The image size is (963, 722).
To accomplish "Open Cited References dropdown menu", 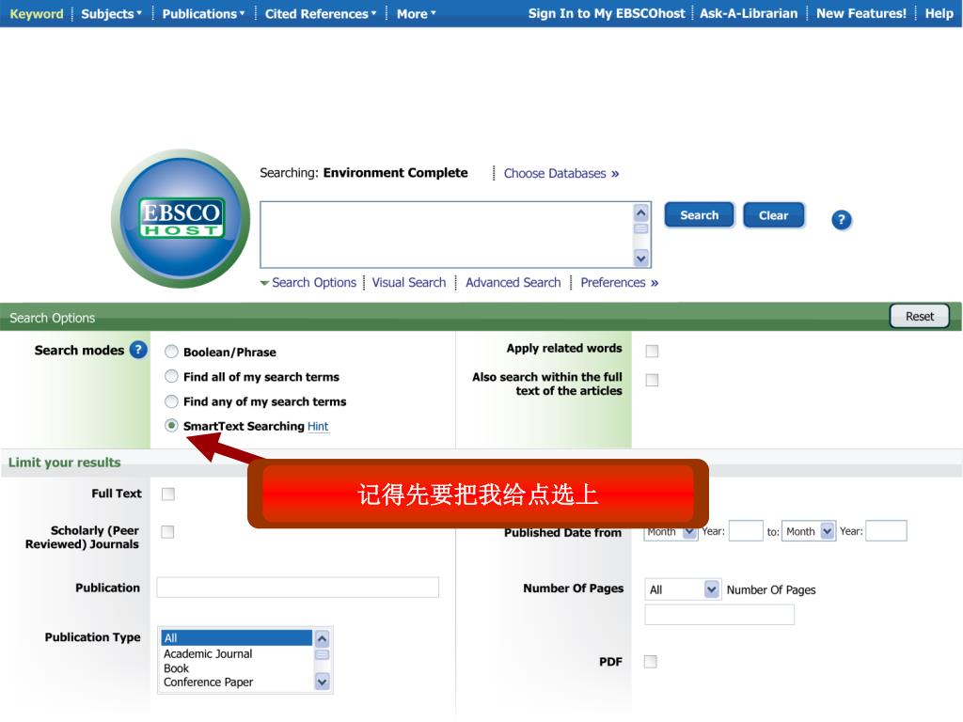I will [321, 13].
